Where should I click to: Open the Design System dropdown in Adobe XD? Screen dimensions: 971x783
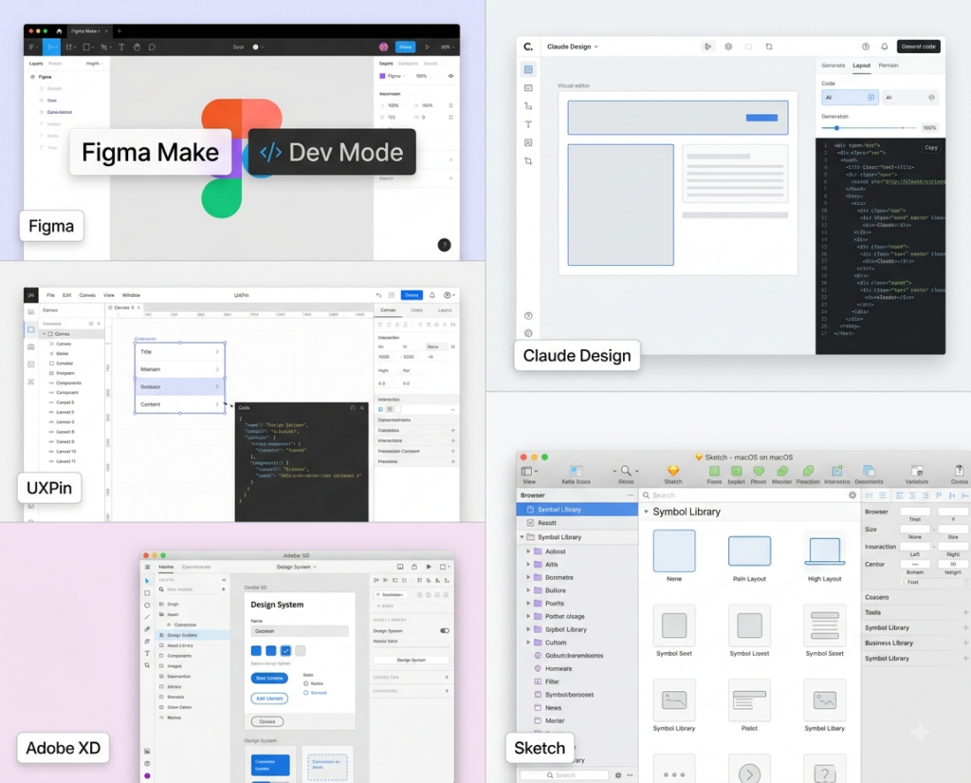(x=297, y=567)
